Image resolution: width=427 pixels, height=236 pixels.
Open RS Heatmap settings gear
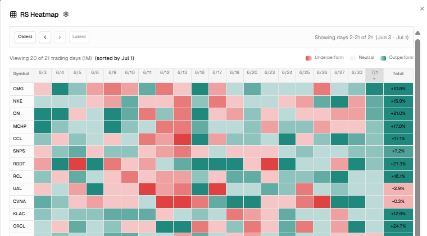(66, 14)
